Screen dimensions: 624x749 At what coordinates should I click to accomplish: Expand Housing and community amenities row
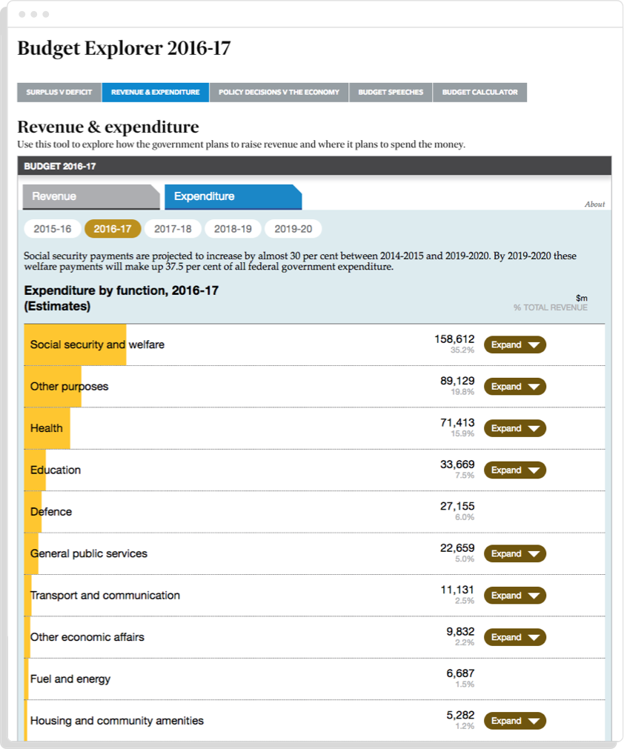(x=514, y=721)
